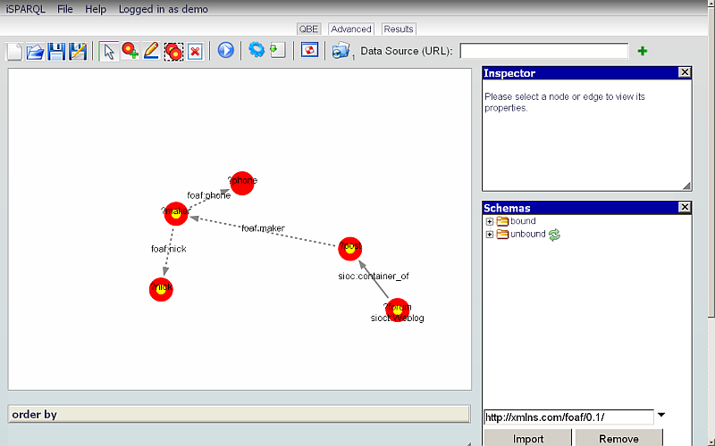Create a new query with the blank page icon
Viewport: 715px width, 446px height.
[14, 51]
